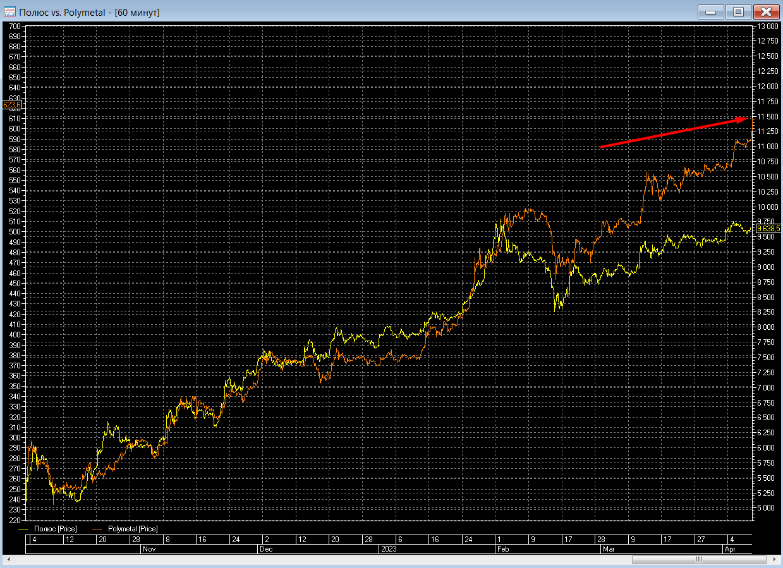783x568 pixels.
Task: Click the 400 value on left price axis
Action: (15, 335)
